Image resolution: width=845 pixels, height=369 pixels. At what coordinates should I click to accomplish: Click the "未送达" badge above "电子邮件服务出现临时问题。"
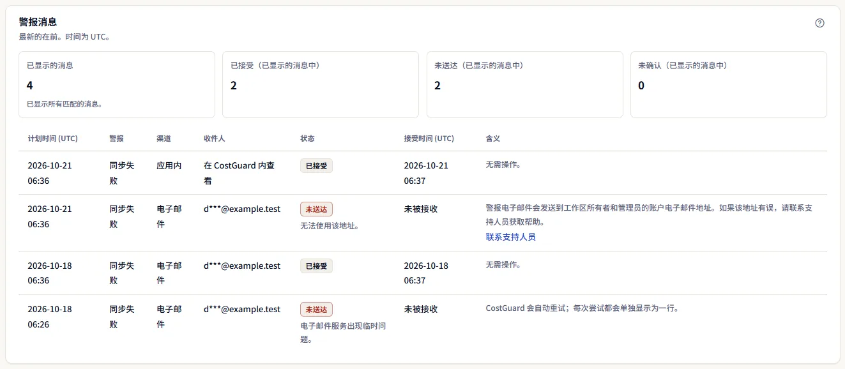tap(316, 310)
